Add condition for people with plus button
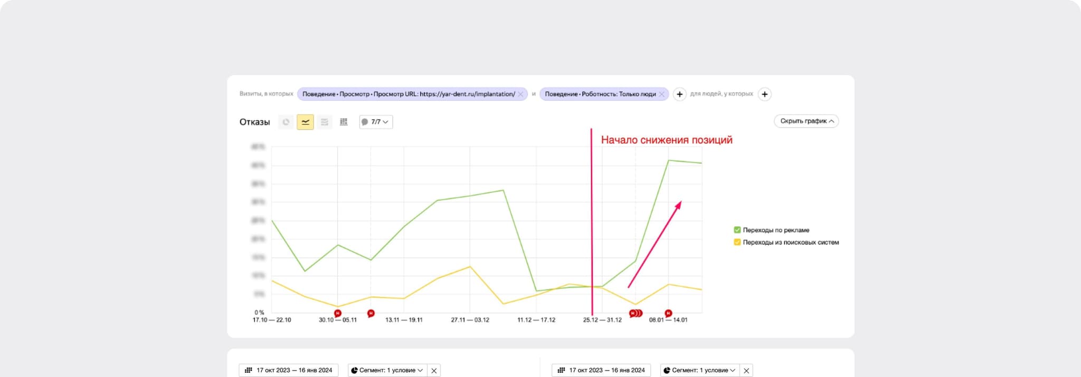This screenshot has height=377, width=1081. coord(764,94)
